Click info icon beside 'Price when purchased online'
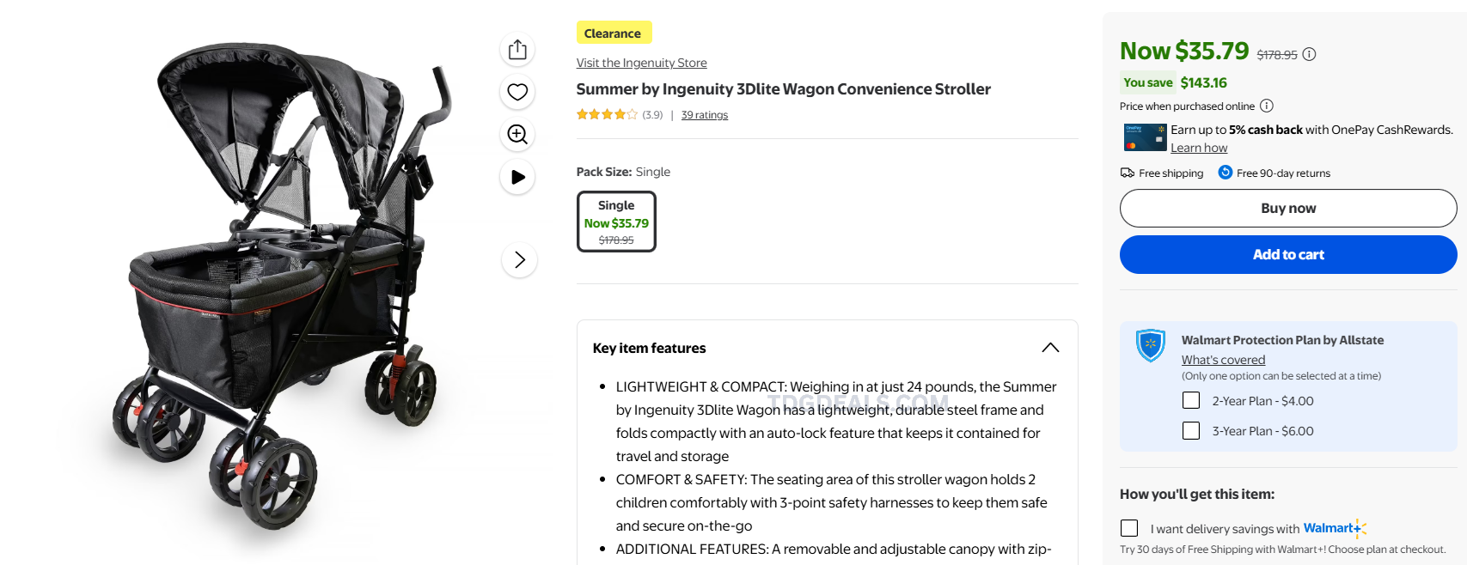Screen dimensions: 1467x565 pos(1267,106)
